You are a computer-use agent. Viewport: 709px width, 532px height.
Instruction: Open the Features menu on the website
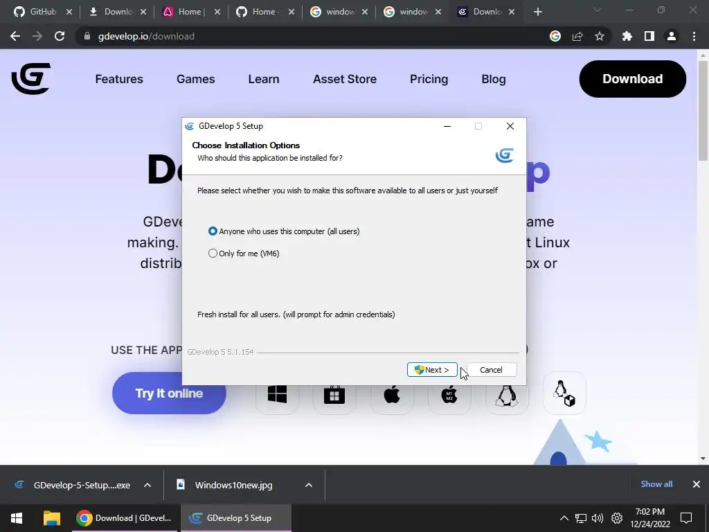tap(119, 79)
